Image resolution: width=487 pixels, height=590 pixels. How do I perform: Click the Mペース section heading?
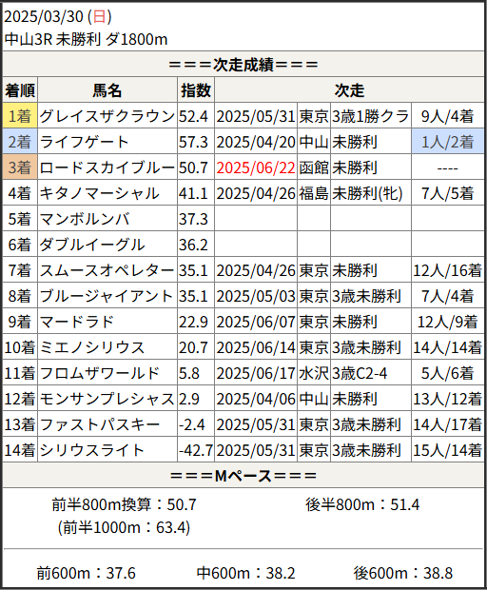[x=243, y=476]
